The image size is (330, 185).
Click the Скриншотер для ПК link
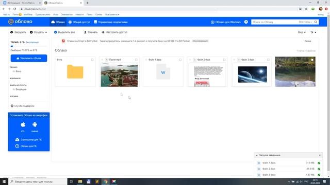pos(29,139)
